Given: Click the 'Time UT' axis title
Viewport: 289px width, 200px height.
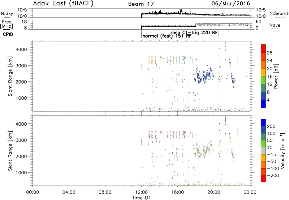Looking at the screenshot, I should click(141, 198).
